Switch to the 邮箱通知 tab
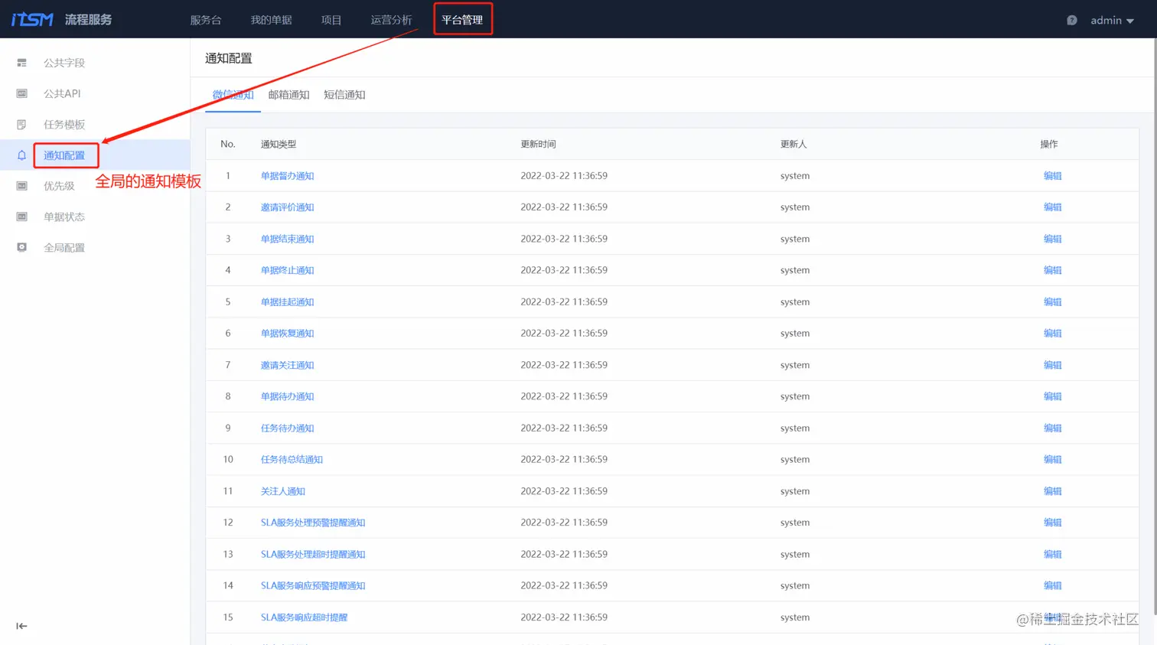 tap(288, 95)
